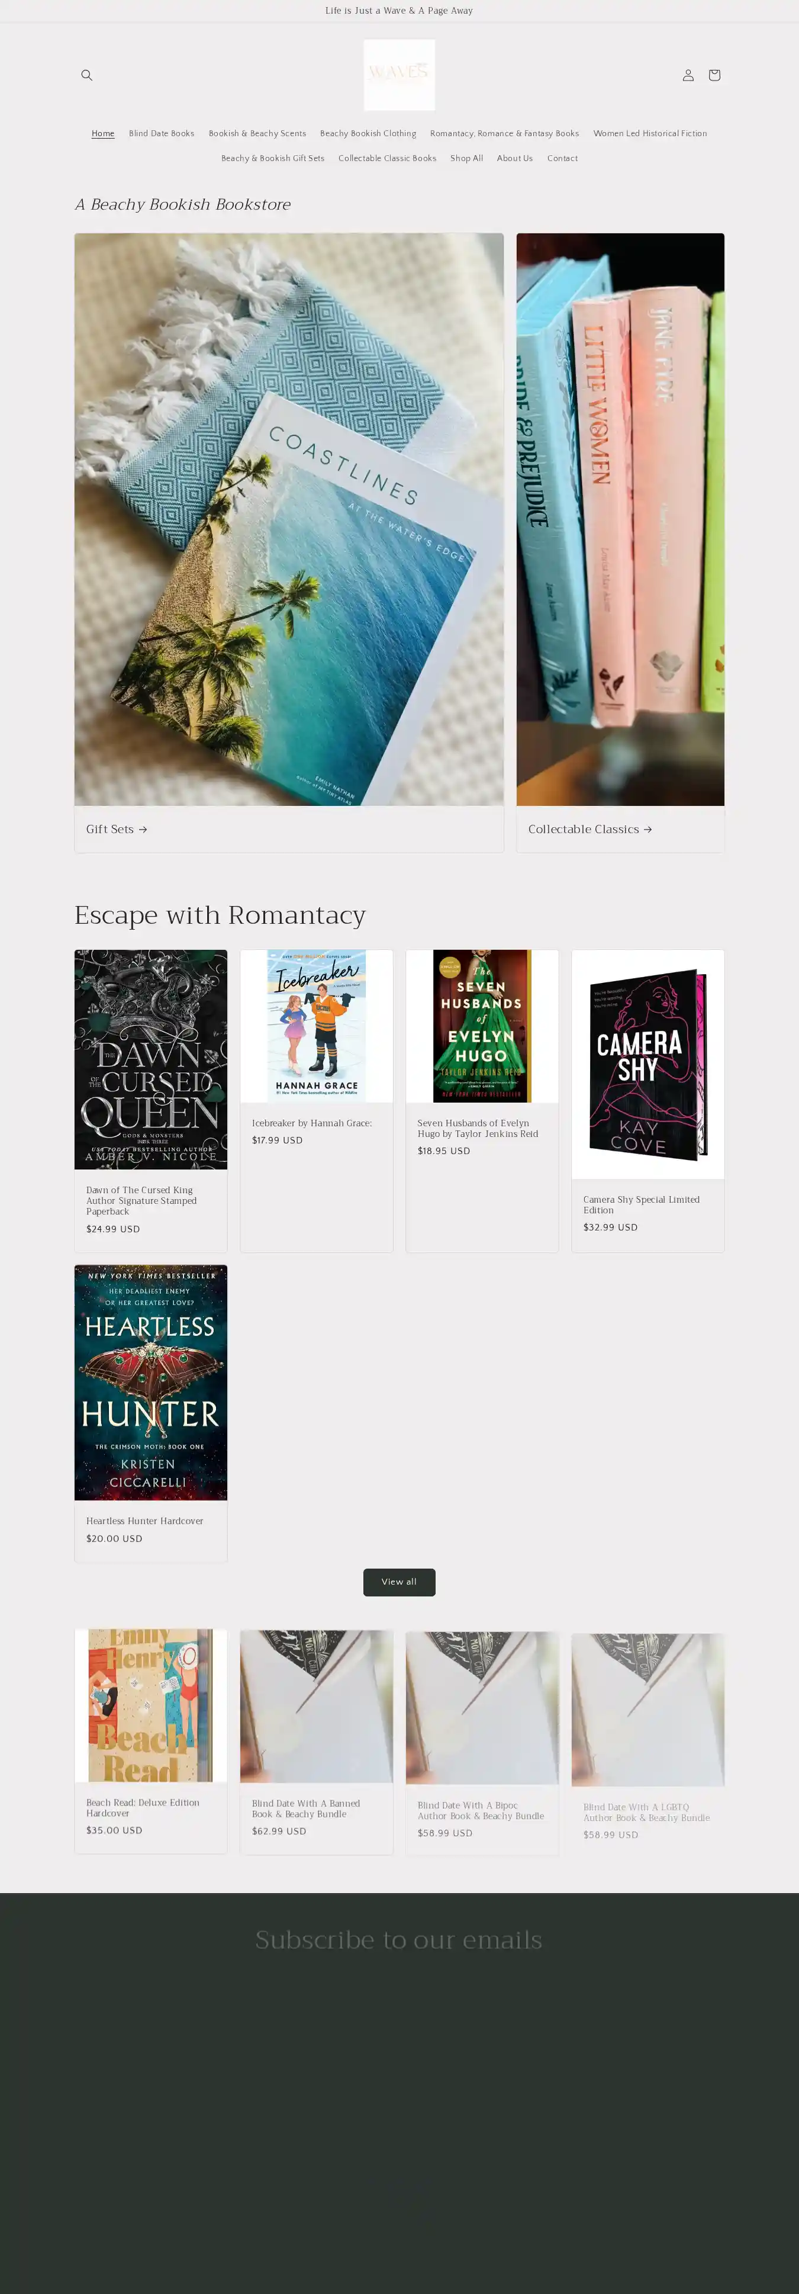The height and width of the screenshot is (2294, 799).
Task: Open the Collectable Classic Books menu
Action: [x=387, y=159]
